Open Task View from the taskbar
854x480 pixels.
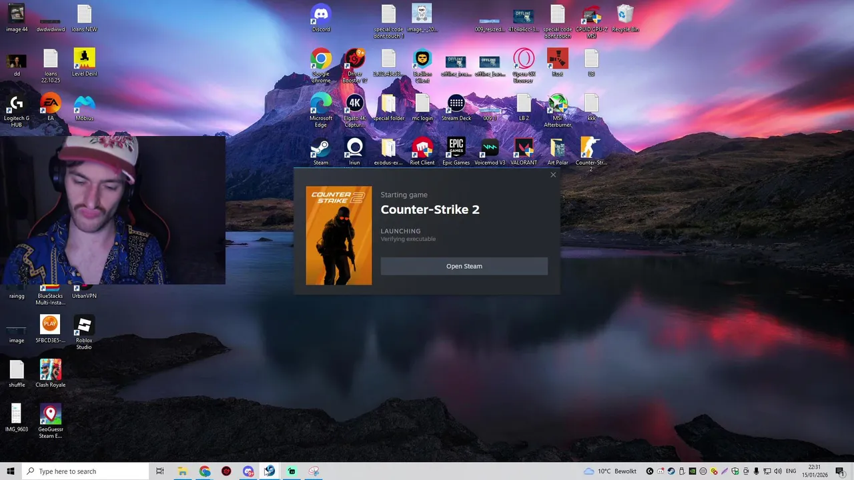pos(160,471)
